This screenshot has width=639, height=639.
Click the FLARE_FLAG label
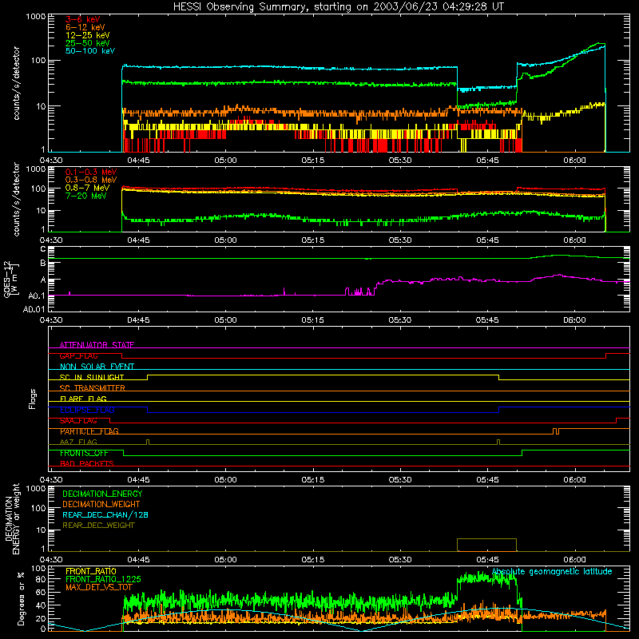coord(83,399)
